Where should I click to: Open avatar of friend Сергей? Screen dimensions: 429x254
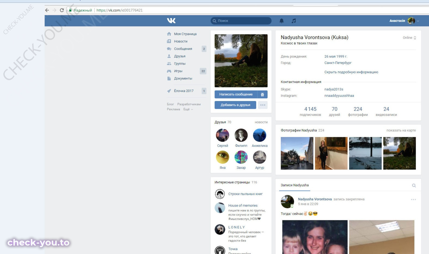(x=223, y=135)
